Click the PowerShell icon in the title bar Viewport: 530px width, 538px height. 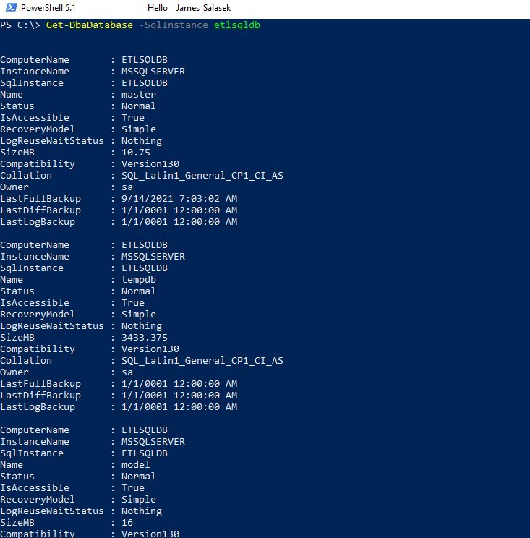(11, 7)
